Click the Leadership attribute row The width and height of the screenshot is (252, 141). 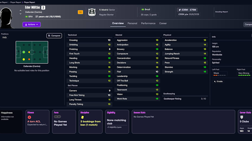[x=137, y=76]
